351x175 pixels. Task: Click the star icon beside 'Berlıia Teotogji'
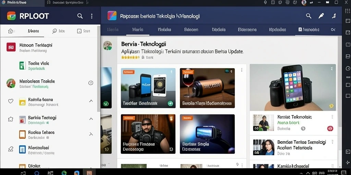coord(11,119)
